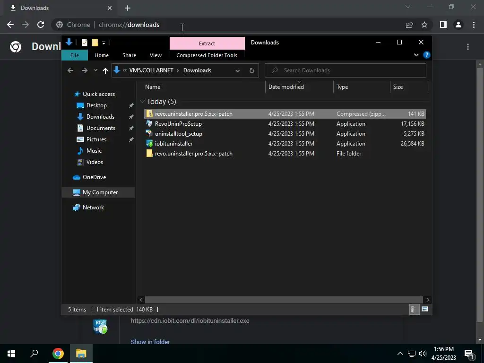Toggle Chrome side panel
Viewport: 484px width, 363px height.
click(x=443, y=25)
